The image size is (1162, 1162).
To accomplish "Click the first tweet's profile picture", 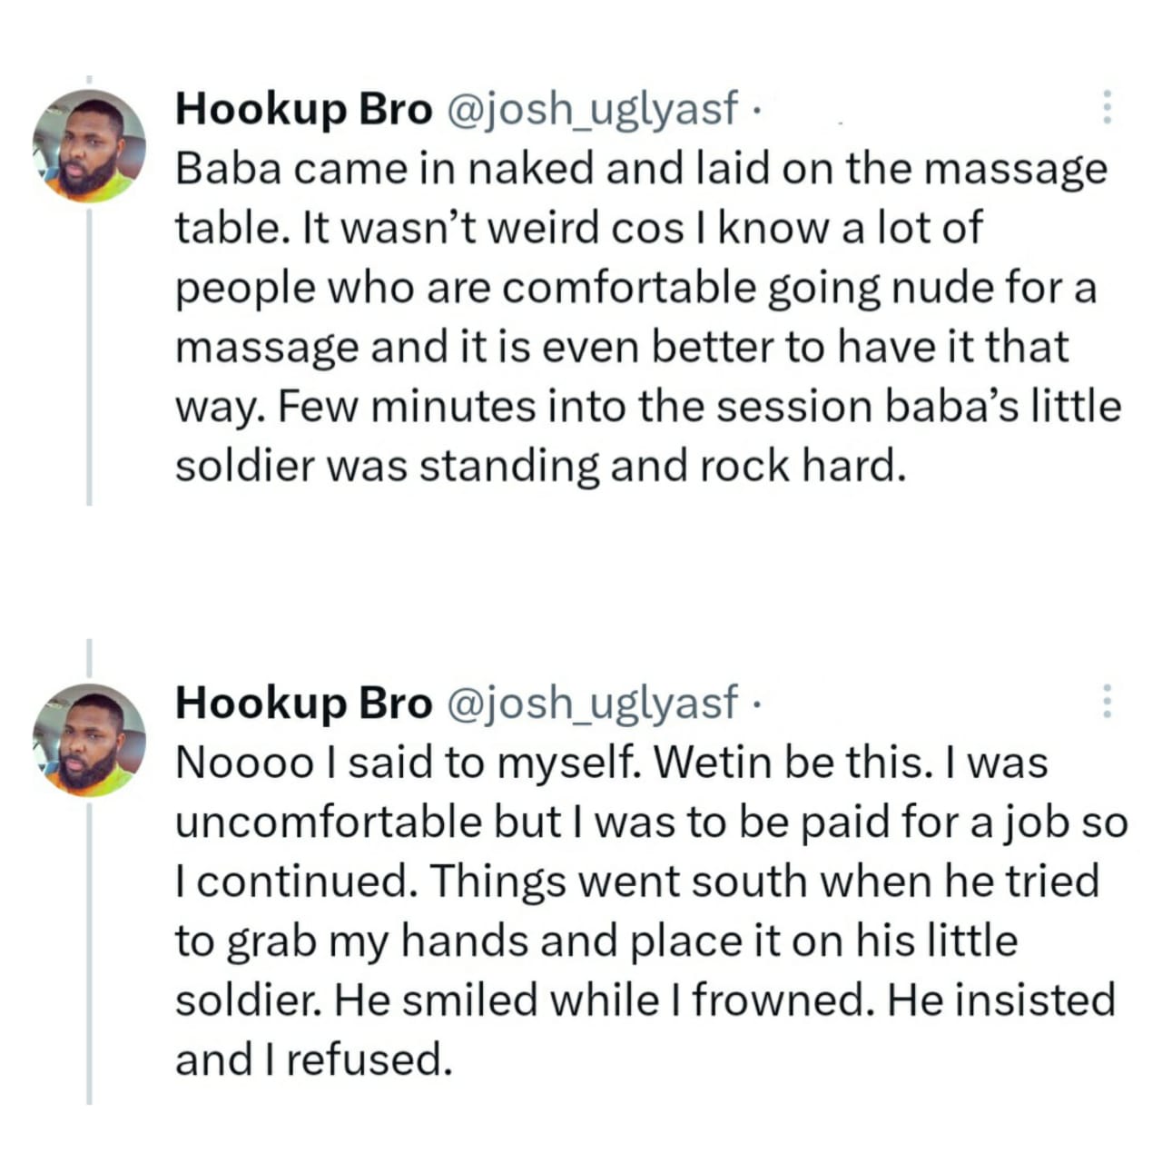I will [89, 145].
